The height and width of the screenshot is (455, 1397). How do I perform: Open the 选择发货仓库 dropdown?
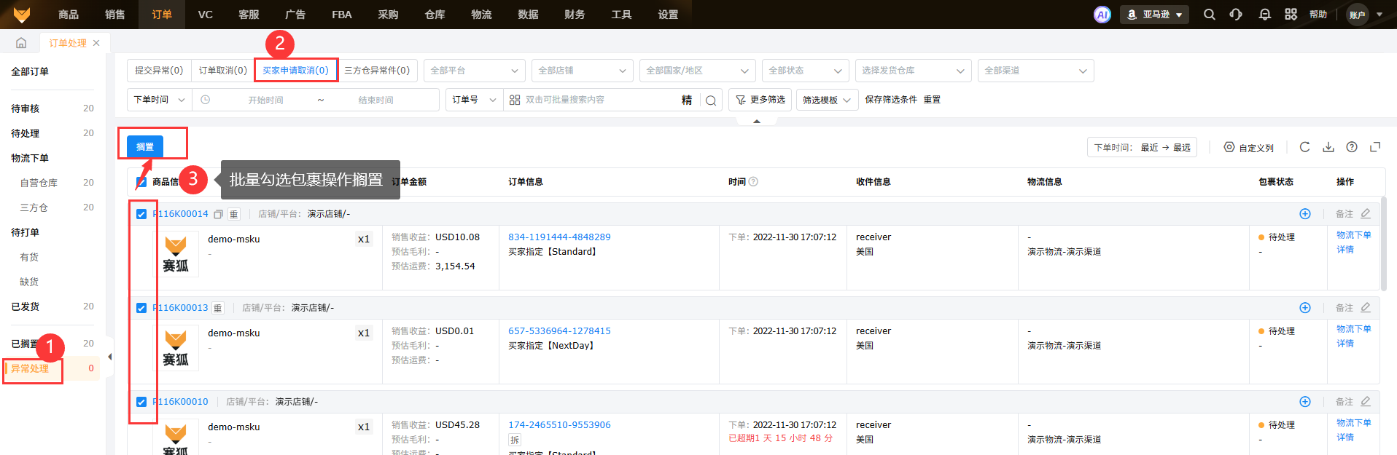point(912,71)
